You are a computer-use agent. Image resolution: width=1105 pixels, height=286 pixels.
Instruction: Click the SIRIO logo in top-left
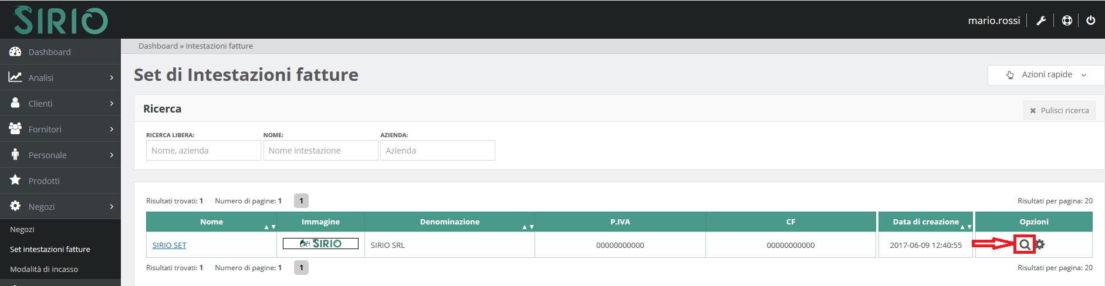[60, 21]
